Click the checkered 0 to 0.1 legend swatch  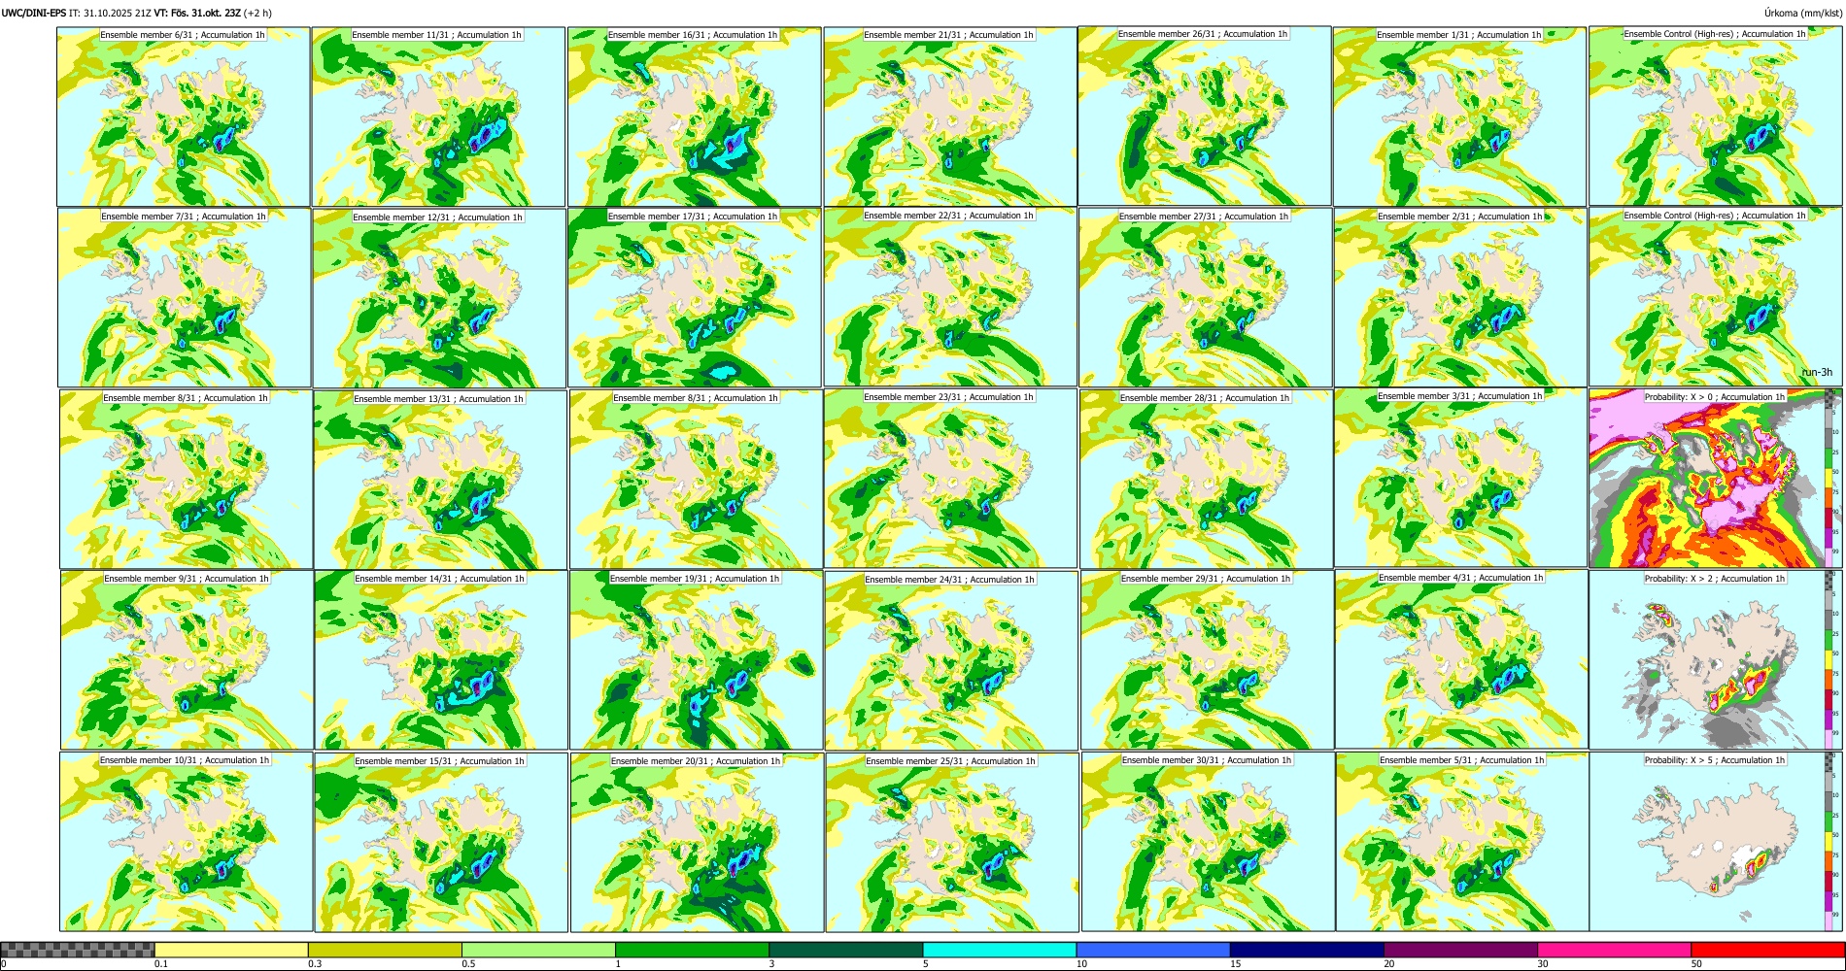(78, 950)
